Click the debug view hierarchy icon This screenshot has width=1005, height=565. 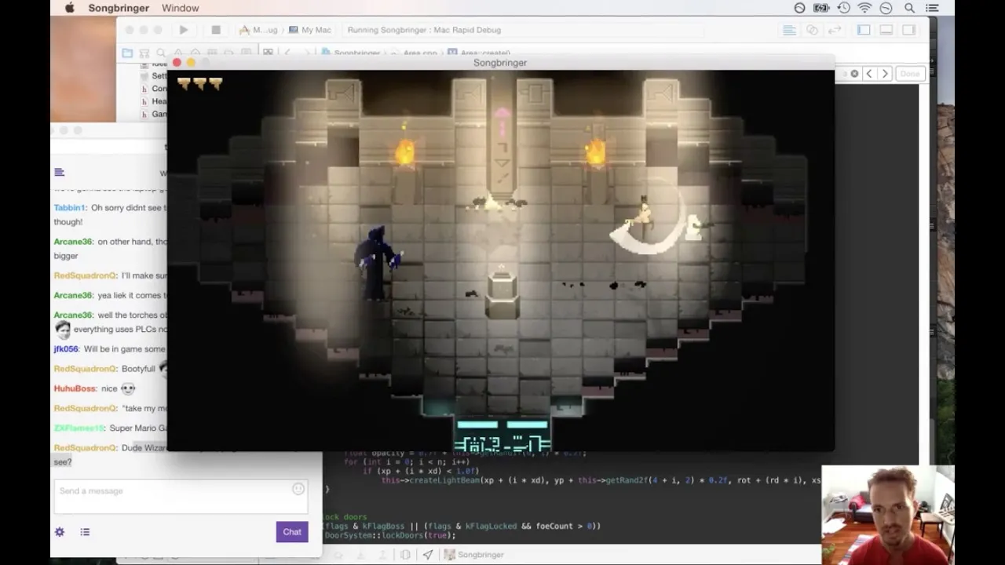click(405, 555)
